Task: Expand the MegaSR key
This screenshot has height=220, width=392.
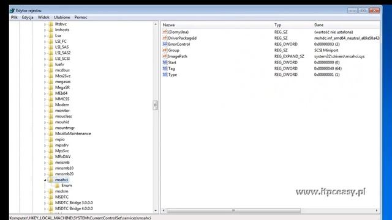Action: coord(45,87)
